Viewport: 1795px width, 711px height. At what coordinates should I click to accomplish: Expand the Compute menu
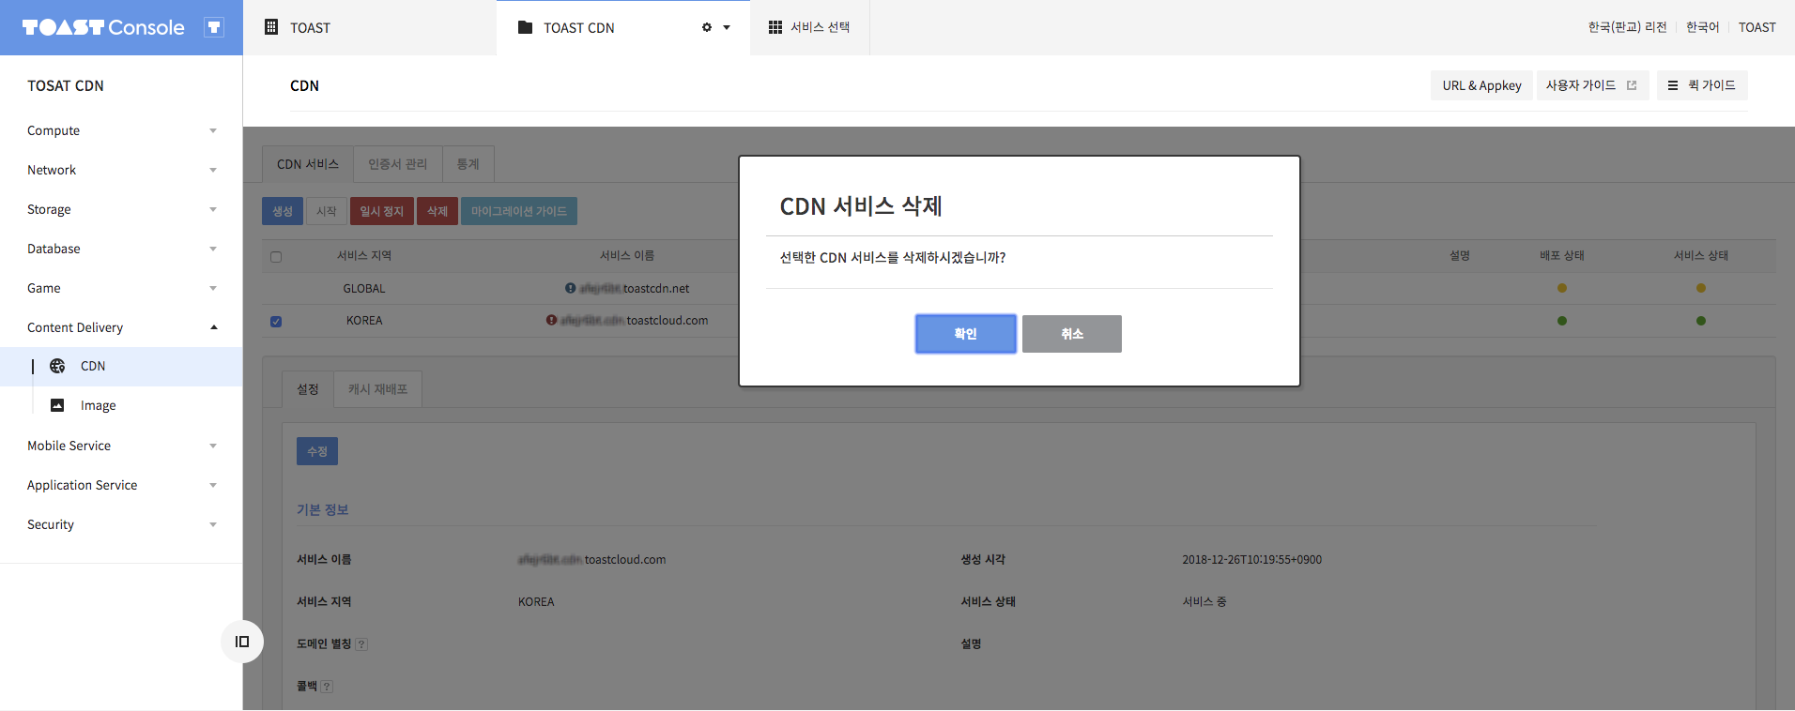coord(121,130)
